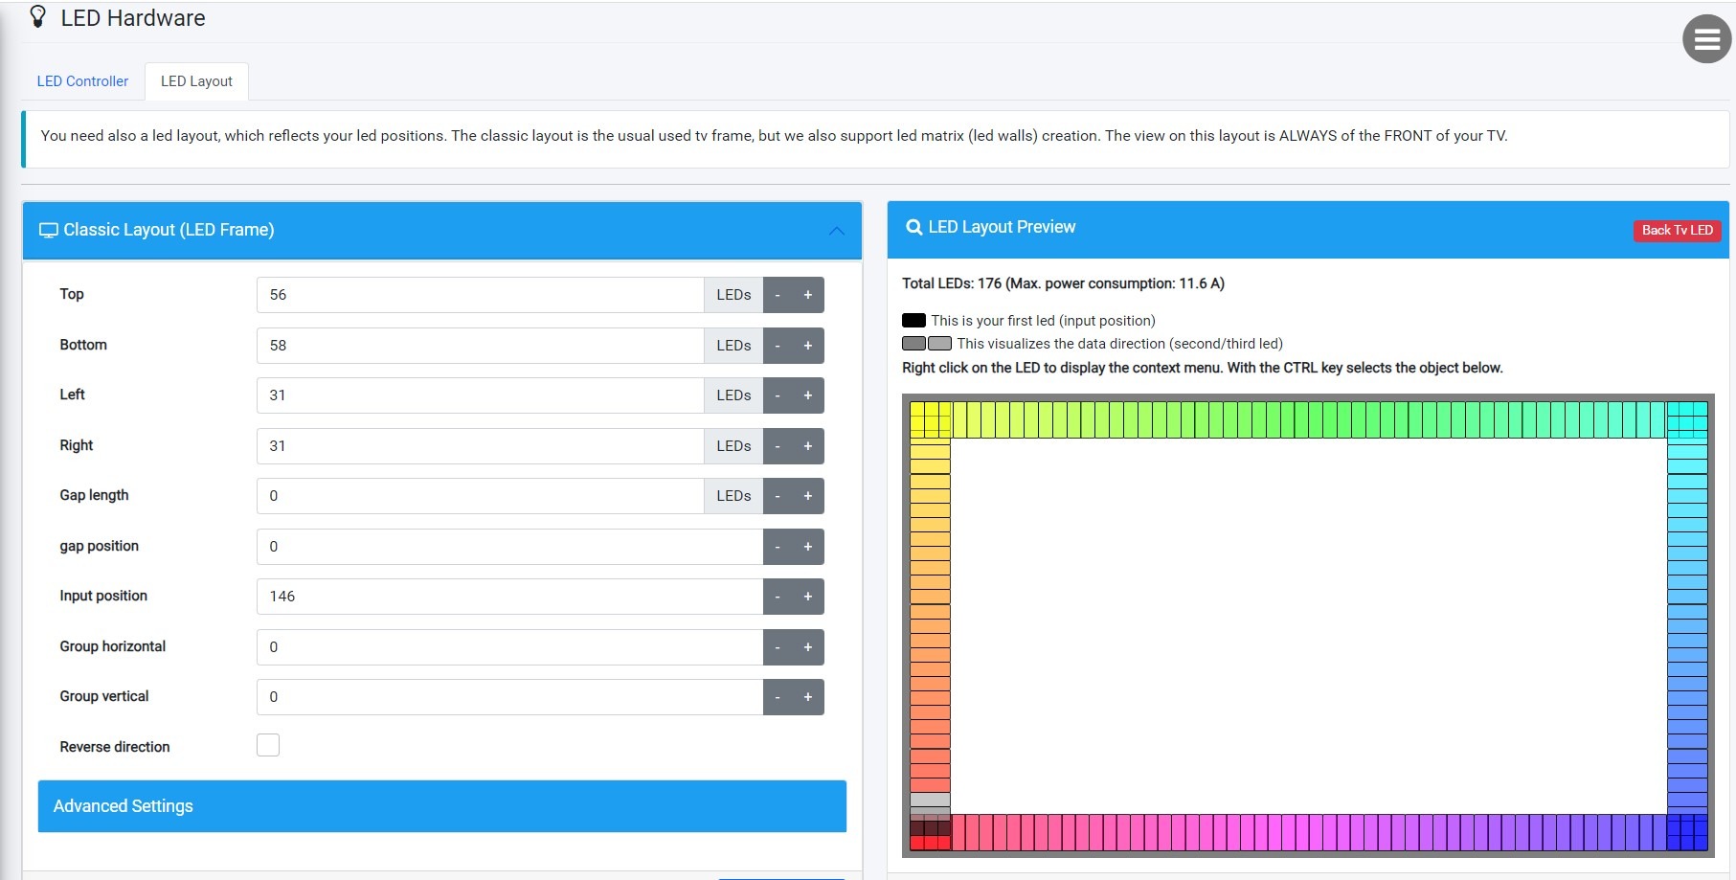Decrease the Input position value
Image resolution: width=1736 pixels, height=880 pixels.
pos(778,597)
